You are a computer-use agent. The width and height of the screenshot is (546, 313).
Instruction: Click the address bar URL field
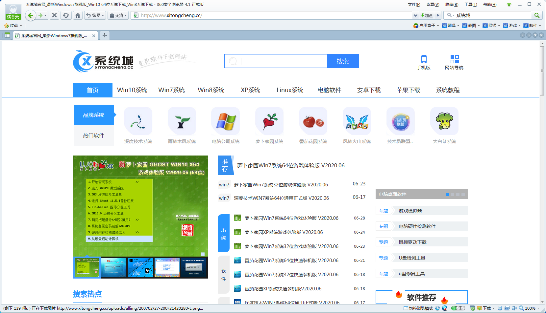pos(271,15)
